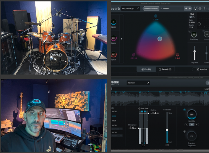Click the pencil icon beside Neoverb preset name
The height and width of the screenshot is (153, 209).
(x=138, y=8)
